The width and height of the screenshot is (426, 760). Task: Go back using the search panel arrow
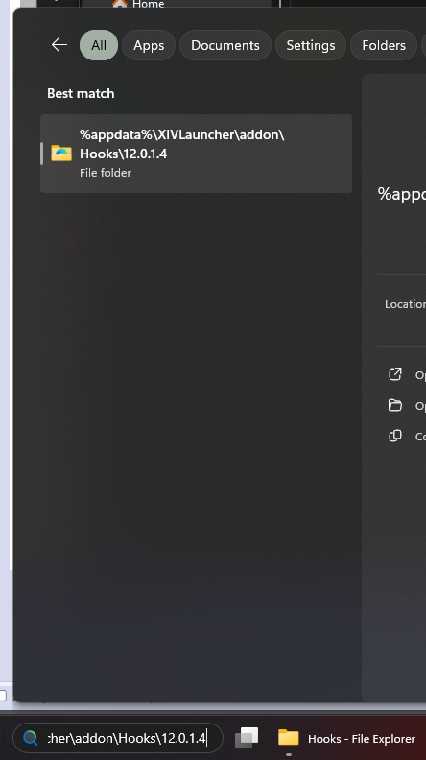tap(59, 45)
